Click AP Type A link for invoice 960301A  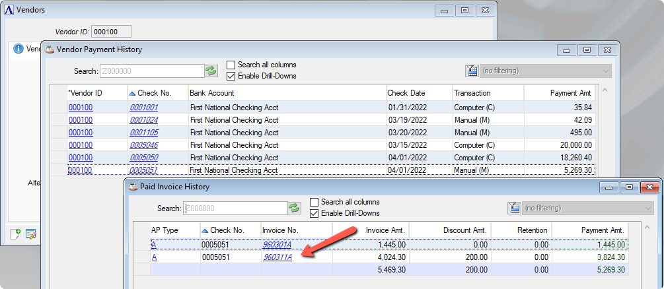(154, 245)
